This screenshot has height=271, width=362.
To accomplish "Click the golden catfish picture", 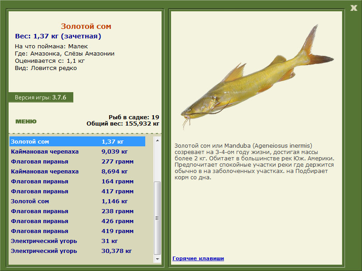I will 257,77.
